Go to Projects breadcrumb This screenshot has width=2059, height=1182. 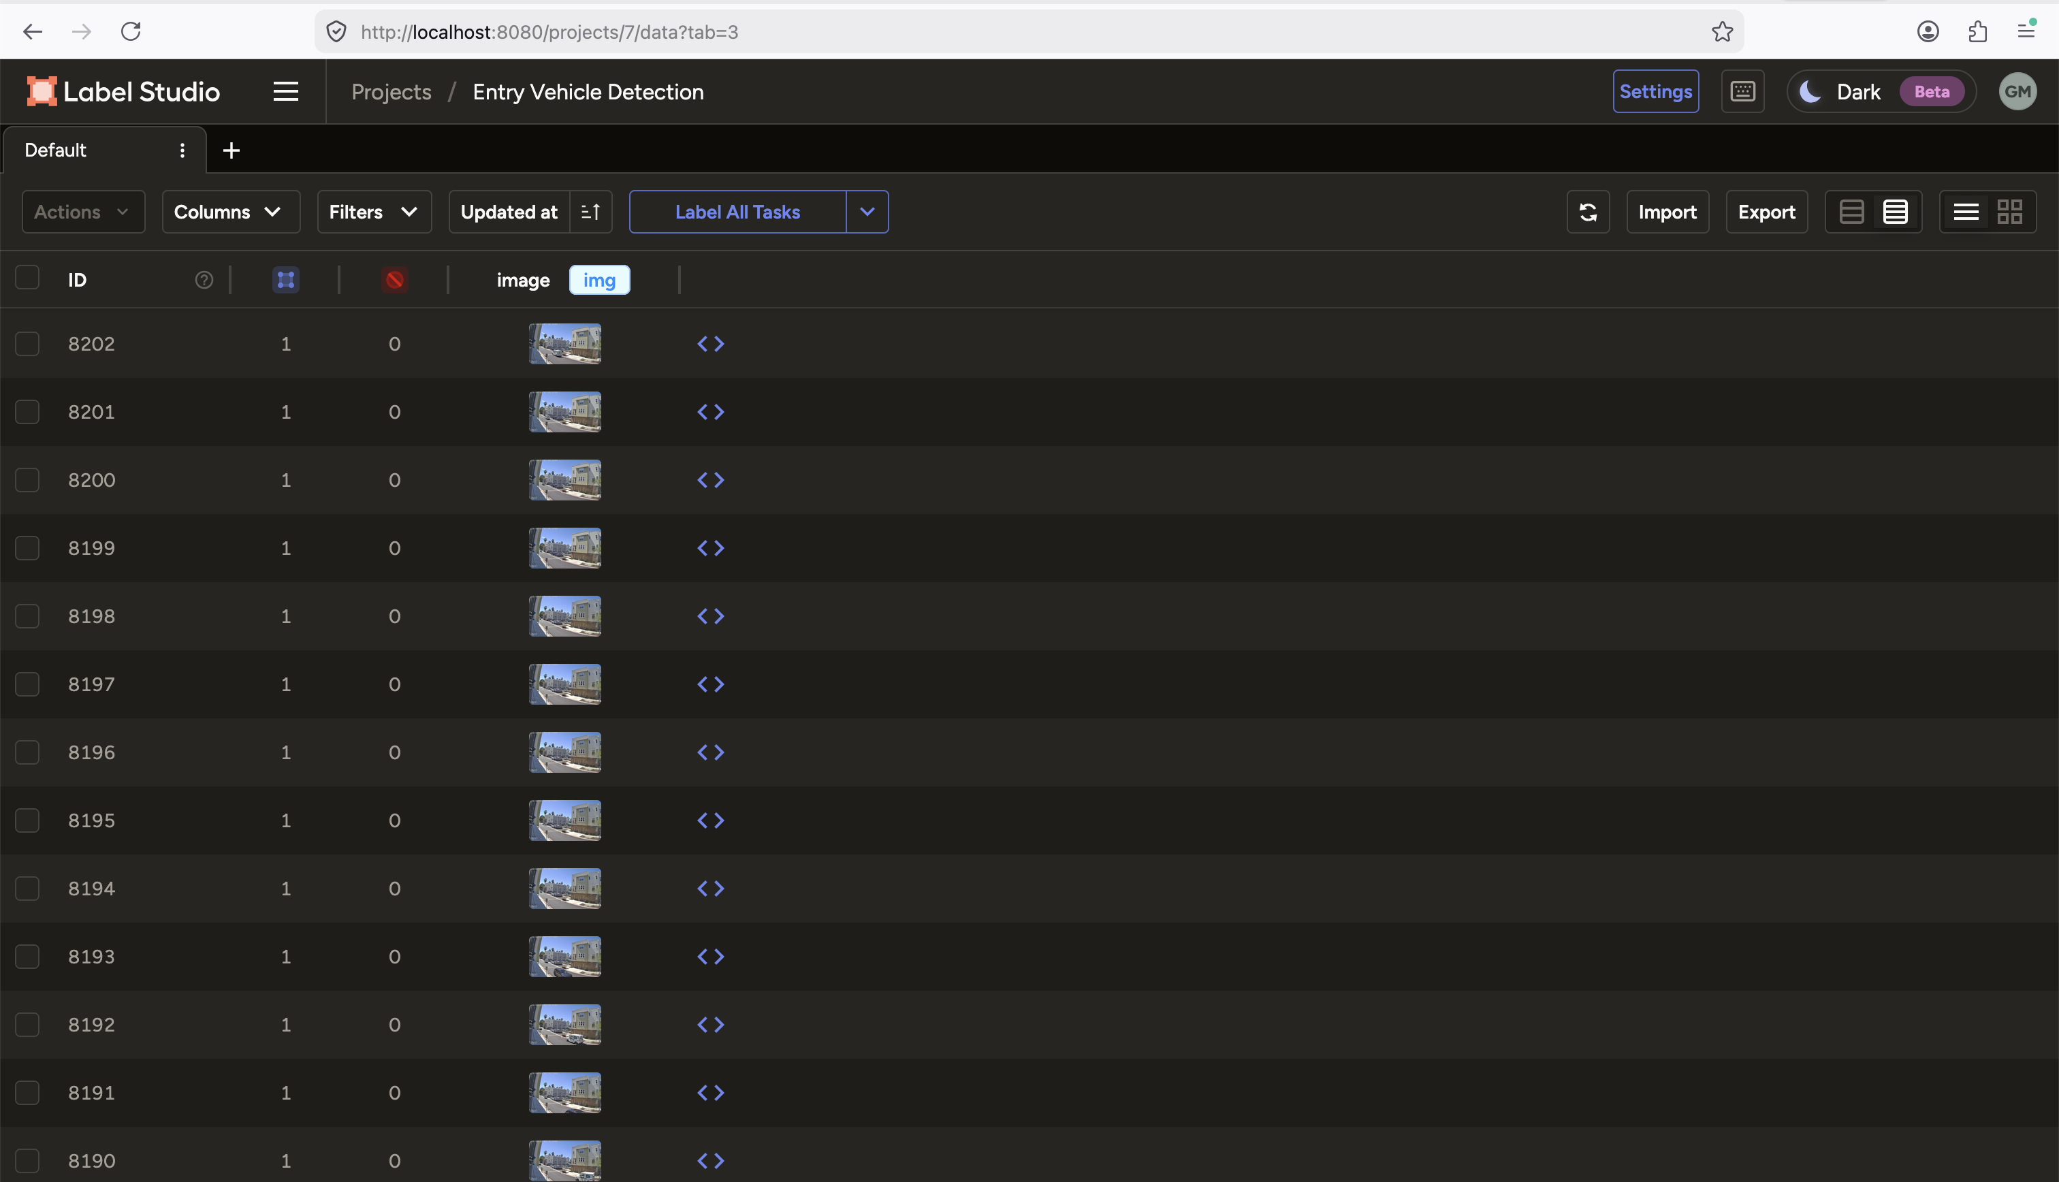392,92
